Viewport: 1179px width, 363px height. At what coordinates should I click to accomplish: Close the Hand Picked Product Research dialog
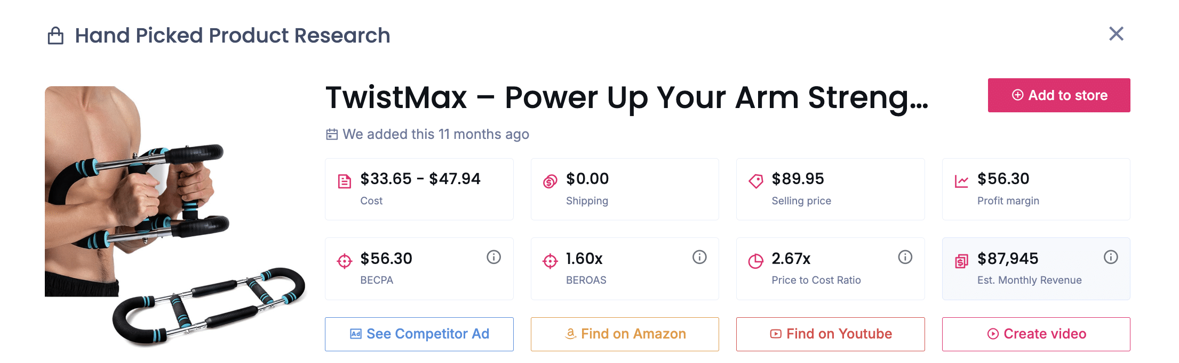(x=1116, y=34)
